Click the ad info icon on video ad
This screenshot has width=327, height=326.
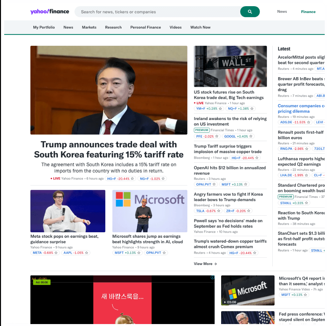(x=212, y=277)
